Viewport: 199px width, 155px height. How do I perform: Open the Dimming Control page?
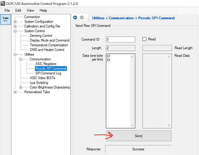(x=41, y=36)
